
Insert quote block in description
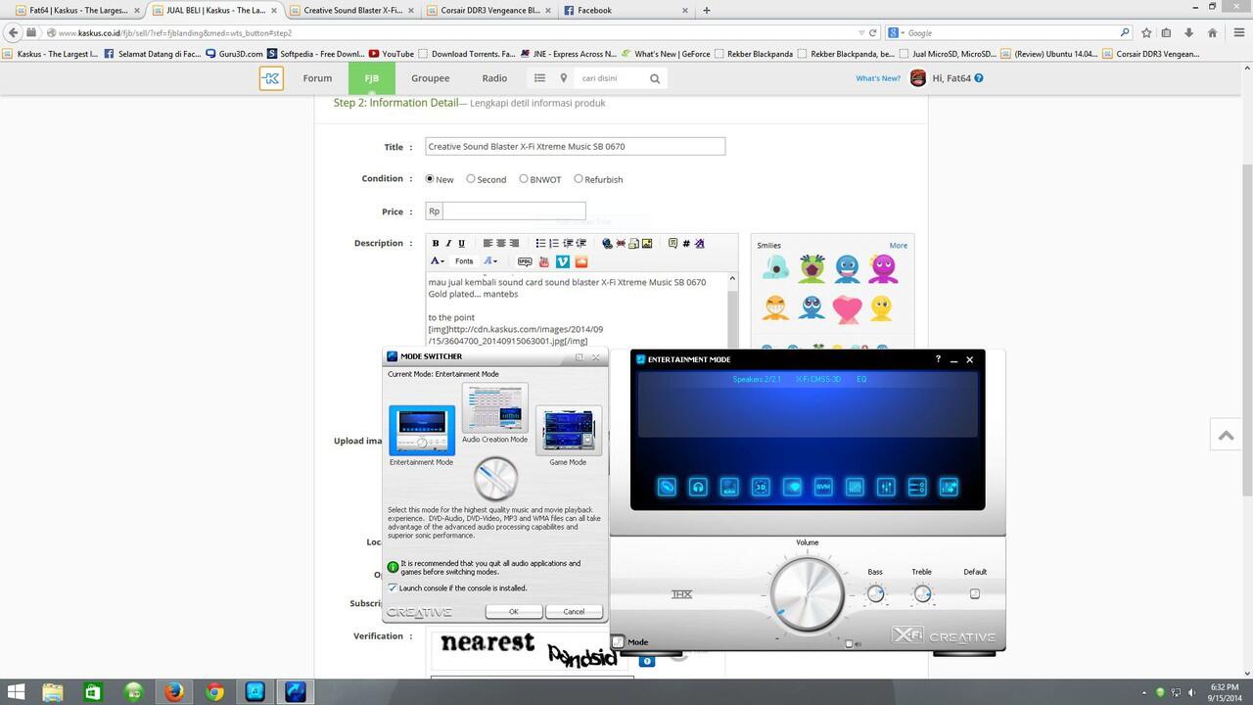click(673, 243)
